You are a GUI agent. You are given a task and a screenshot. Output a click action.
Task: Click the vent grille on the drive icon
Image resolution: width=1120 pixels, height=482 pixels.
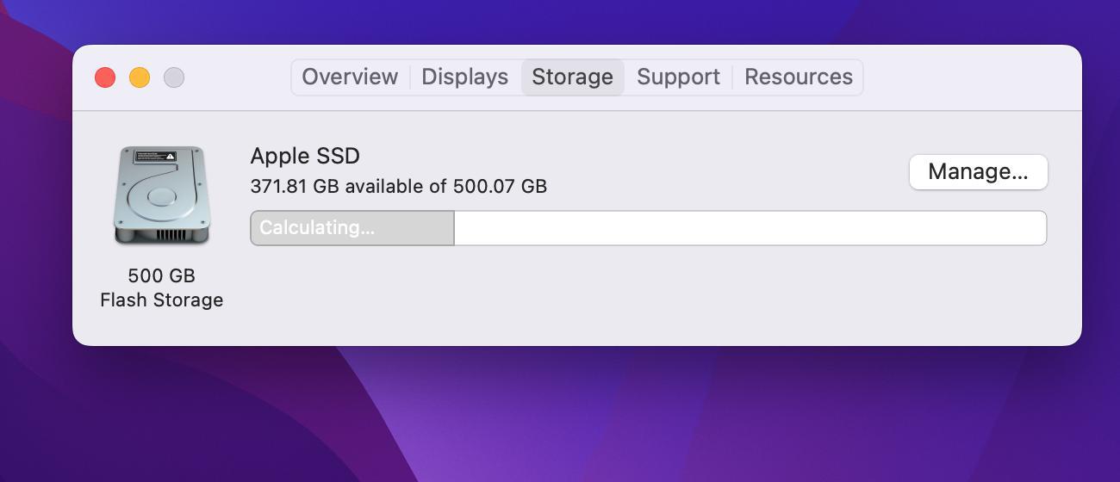pyautogui.click(x=171, y=234)
